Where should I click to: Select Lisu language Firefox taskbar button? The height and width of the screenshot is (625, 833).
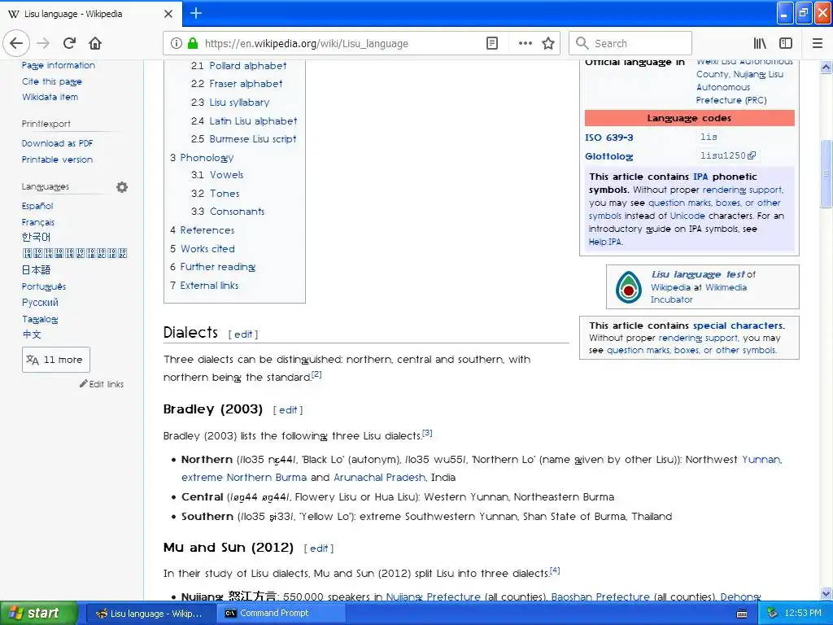coord(150,614)
